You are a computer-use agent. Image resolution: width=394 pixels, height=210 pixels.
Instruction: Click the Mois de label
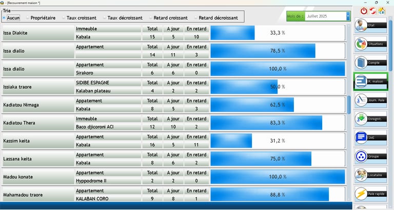coord(295,16)
